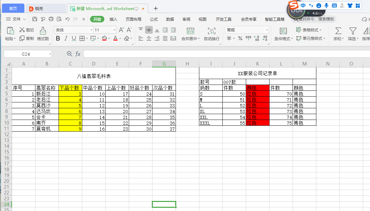
Task: Toggle bottom vertical alignment
Action: 157,30
